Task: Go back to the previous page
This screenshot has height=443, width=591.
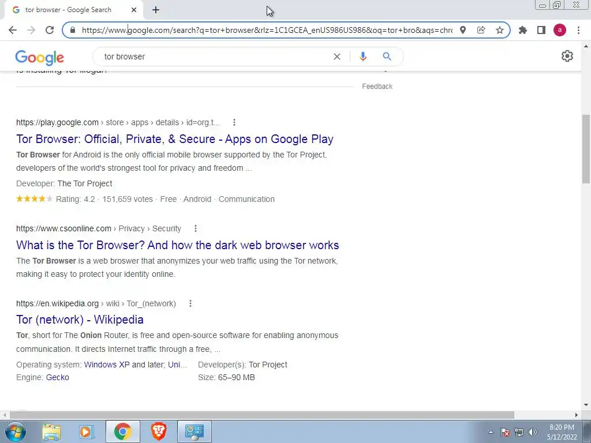Action: 13,30
